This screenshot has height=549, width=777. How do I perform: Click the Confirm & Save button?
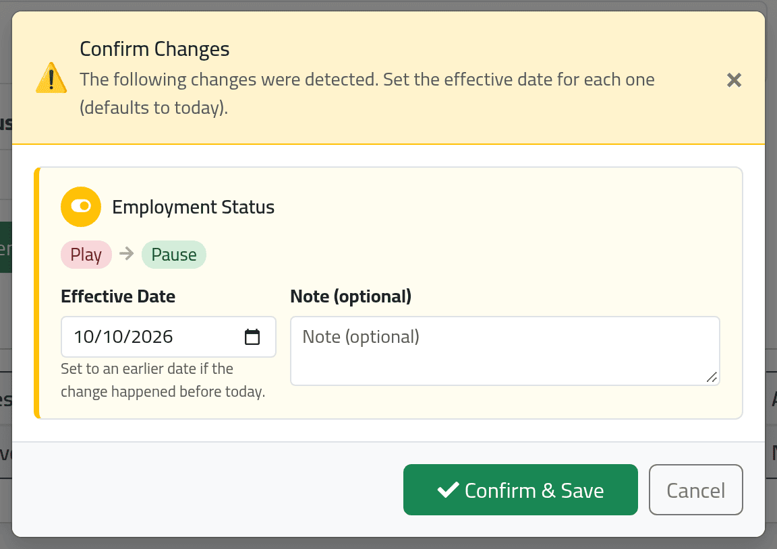[x=520, y=490]
